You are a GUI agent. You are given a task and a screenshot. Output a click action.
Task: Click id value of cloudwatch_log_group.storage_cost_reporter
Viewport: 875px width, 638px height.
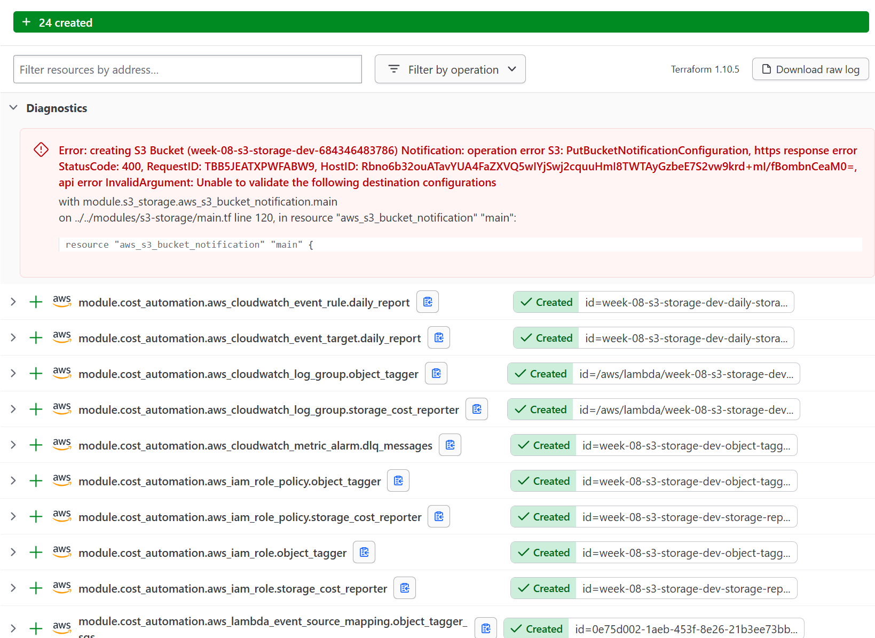click(x=686, y=409)
